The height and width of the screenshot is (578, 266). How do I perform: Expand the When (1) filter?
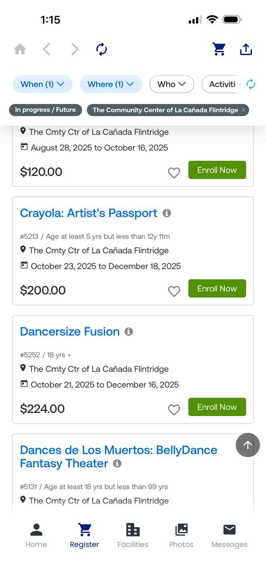click(42, 84)
